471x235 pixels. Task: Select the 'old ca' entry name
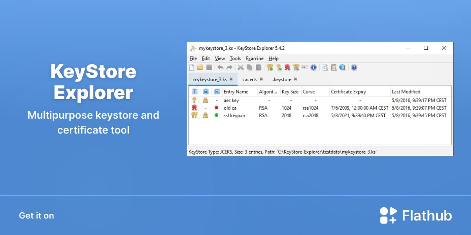pyautogui.click(x=230, y=108)
